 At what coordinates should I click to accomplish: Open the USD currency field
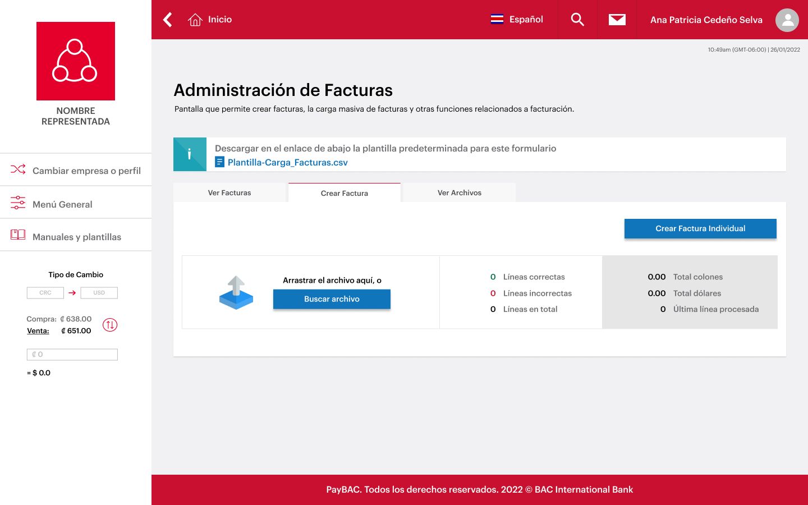point(99,292)
